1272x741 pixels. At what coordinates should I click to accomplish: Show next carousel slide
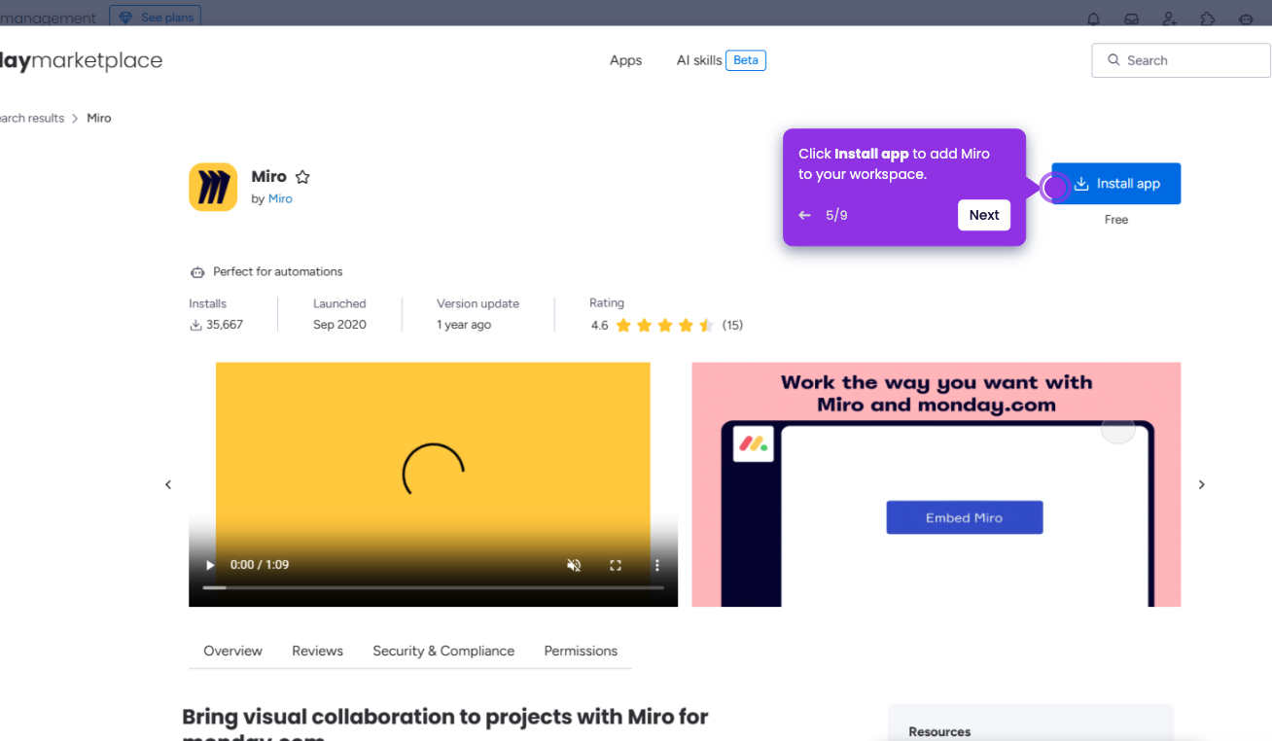click(1201, 484)
